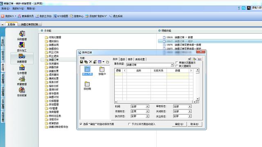Click the condition grid's down scroll arrow

[197, 99]
